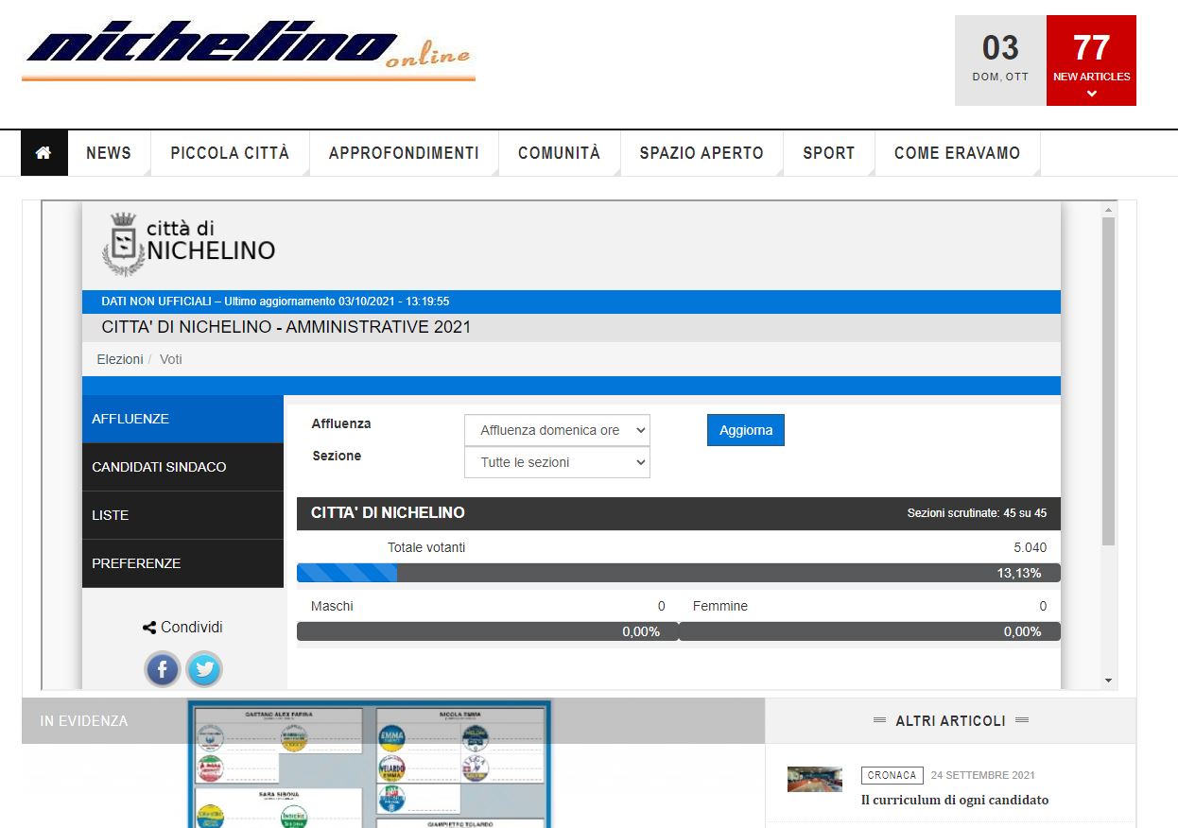The height and width of the screenshot is (828, 1178).
Task: Click the Città di Nichelino crest logo
Action: coord(123,244)
